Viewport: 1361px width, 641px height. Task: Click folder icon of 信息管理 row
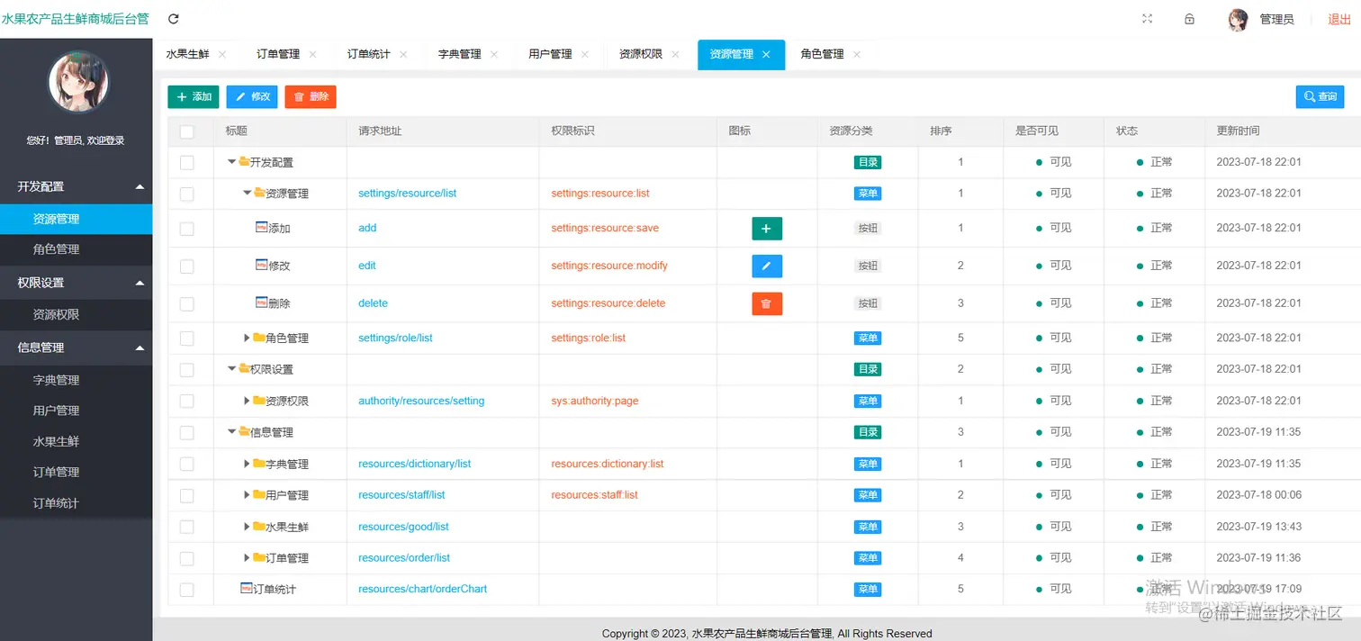click(x=244, y=431)
